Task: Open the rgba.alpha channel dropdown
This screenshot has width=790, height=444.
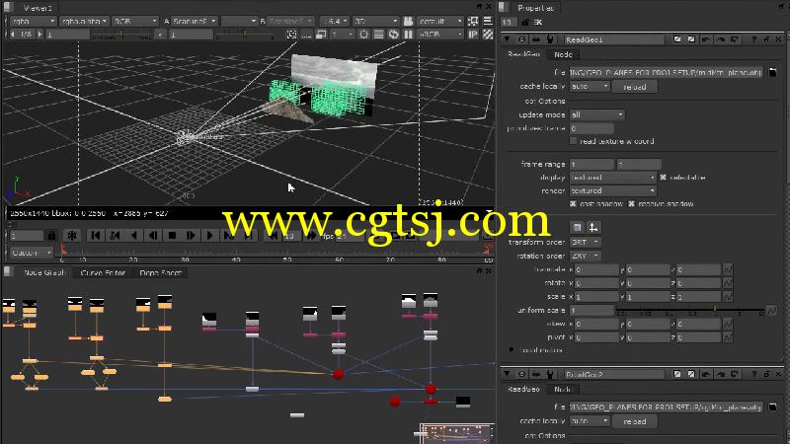Action: 84,21
